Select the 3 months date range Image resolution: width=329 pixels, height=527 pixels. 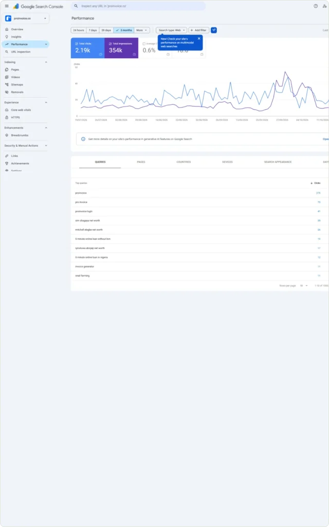click(x=124, y=30)
